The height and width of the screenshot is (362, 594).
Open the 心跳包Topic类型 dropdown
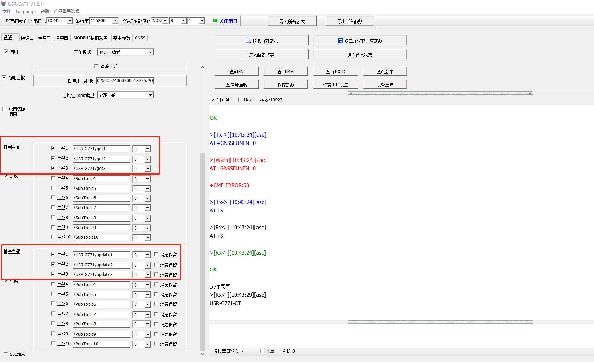150,95
